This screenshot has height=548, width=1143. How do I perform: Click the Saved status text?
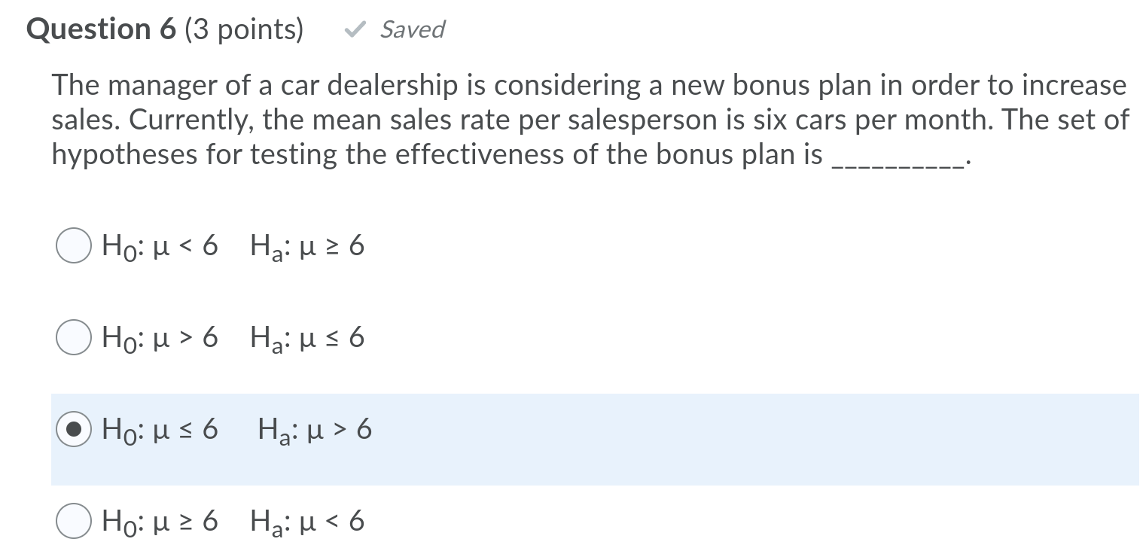[412, 30]
